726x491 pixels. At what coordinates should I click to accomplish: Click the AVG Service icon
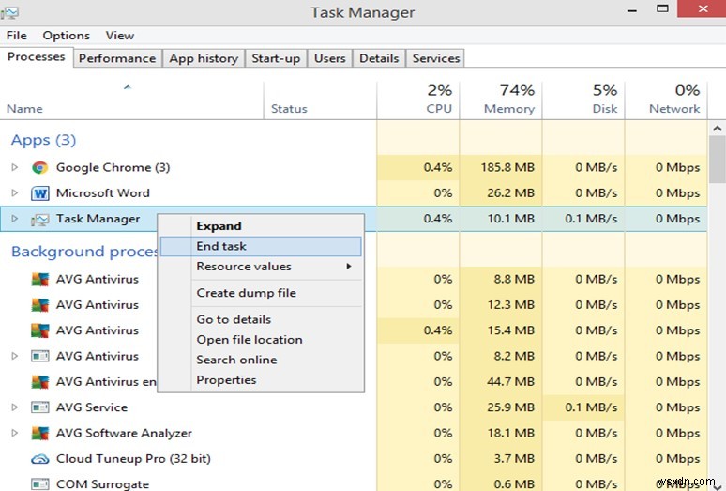[39, 407]
